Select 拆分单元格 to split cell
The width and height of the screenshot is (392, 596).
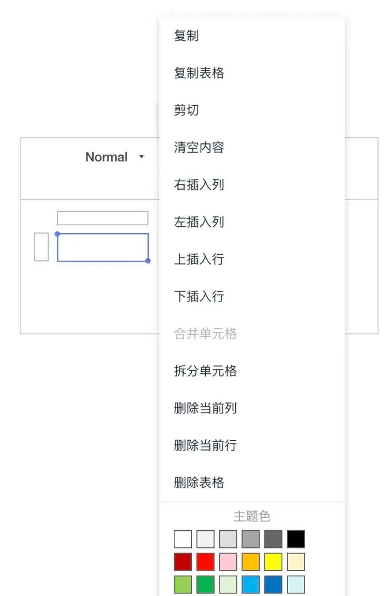point(205,371)
